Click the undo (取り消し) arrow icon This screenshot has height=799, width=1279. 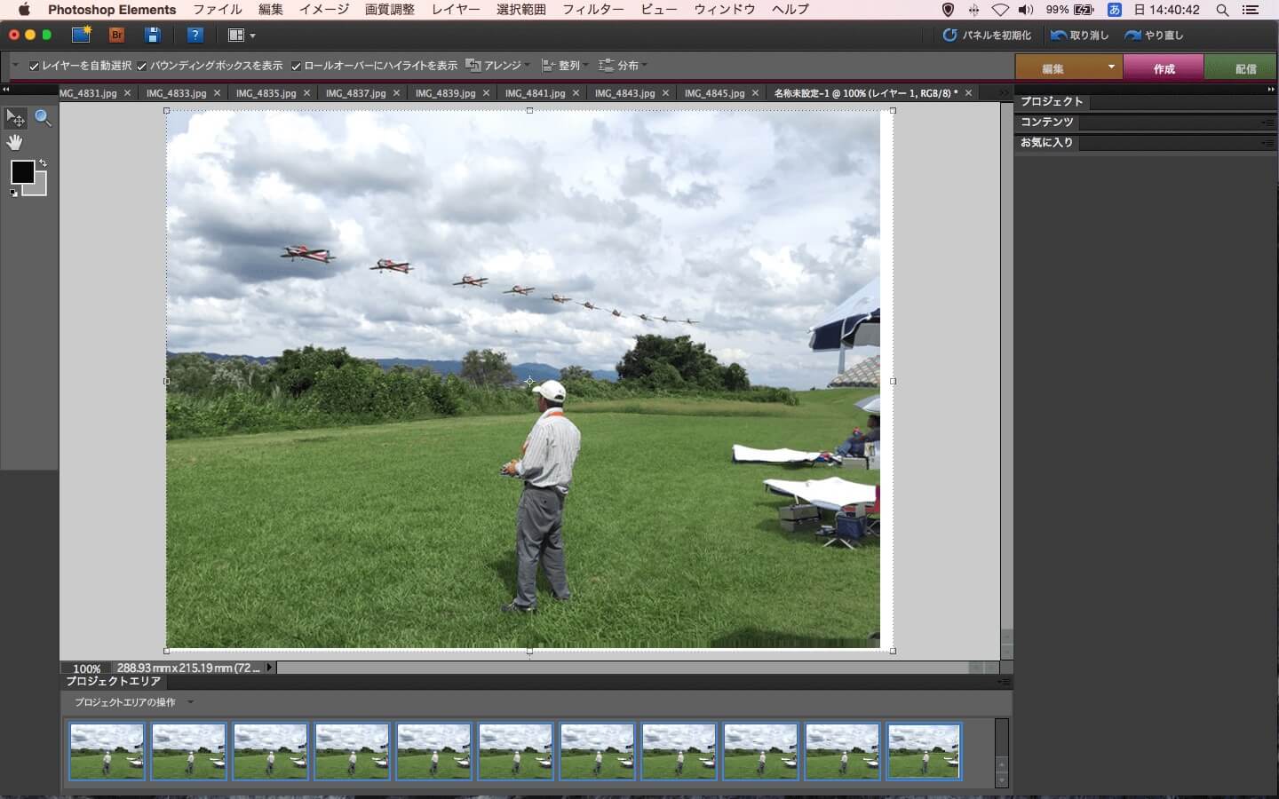(x=1058, y=36)
